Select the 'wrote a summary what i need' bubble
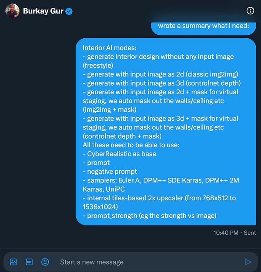 tap(204, 28)
